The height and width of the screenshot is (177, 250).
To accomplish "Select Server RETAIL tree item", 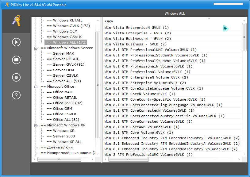I will click(63, 59).
